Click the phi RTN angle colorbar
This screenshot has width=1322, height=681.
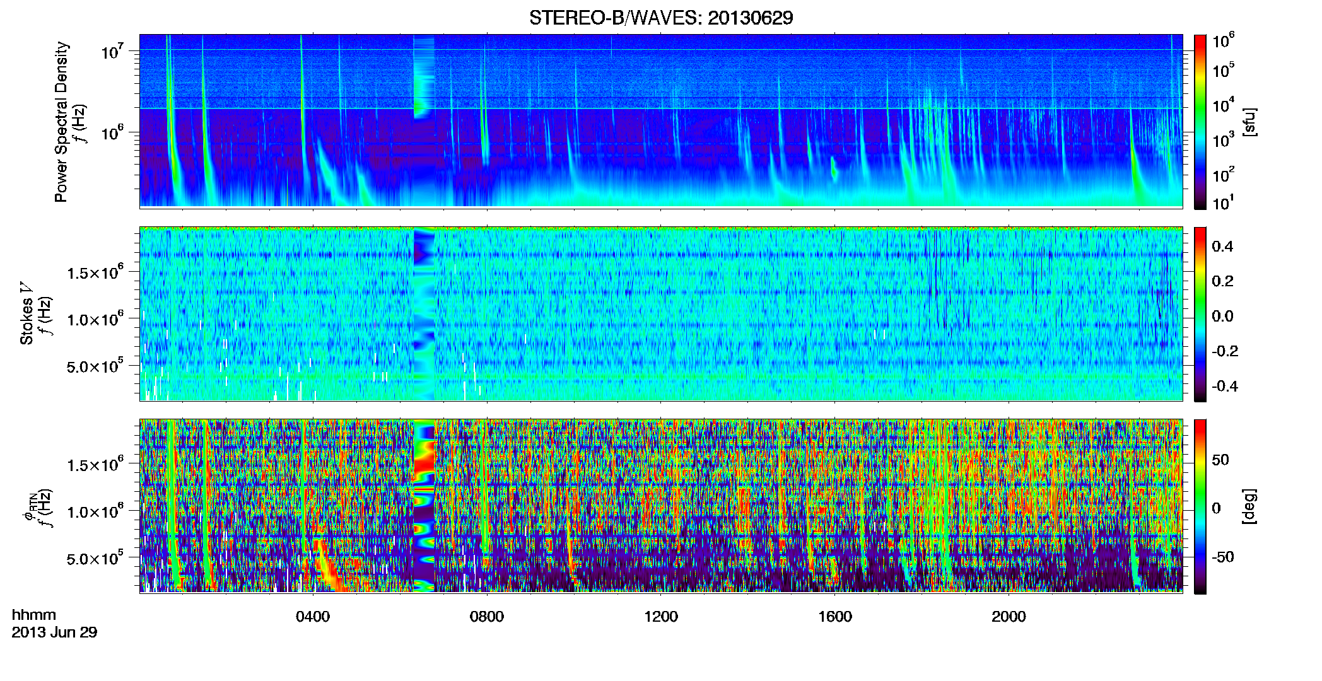coord(1200,506)
